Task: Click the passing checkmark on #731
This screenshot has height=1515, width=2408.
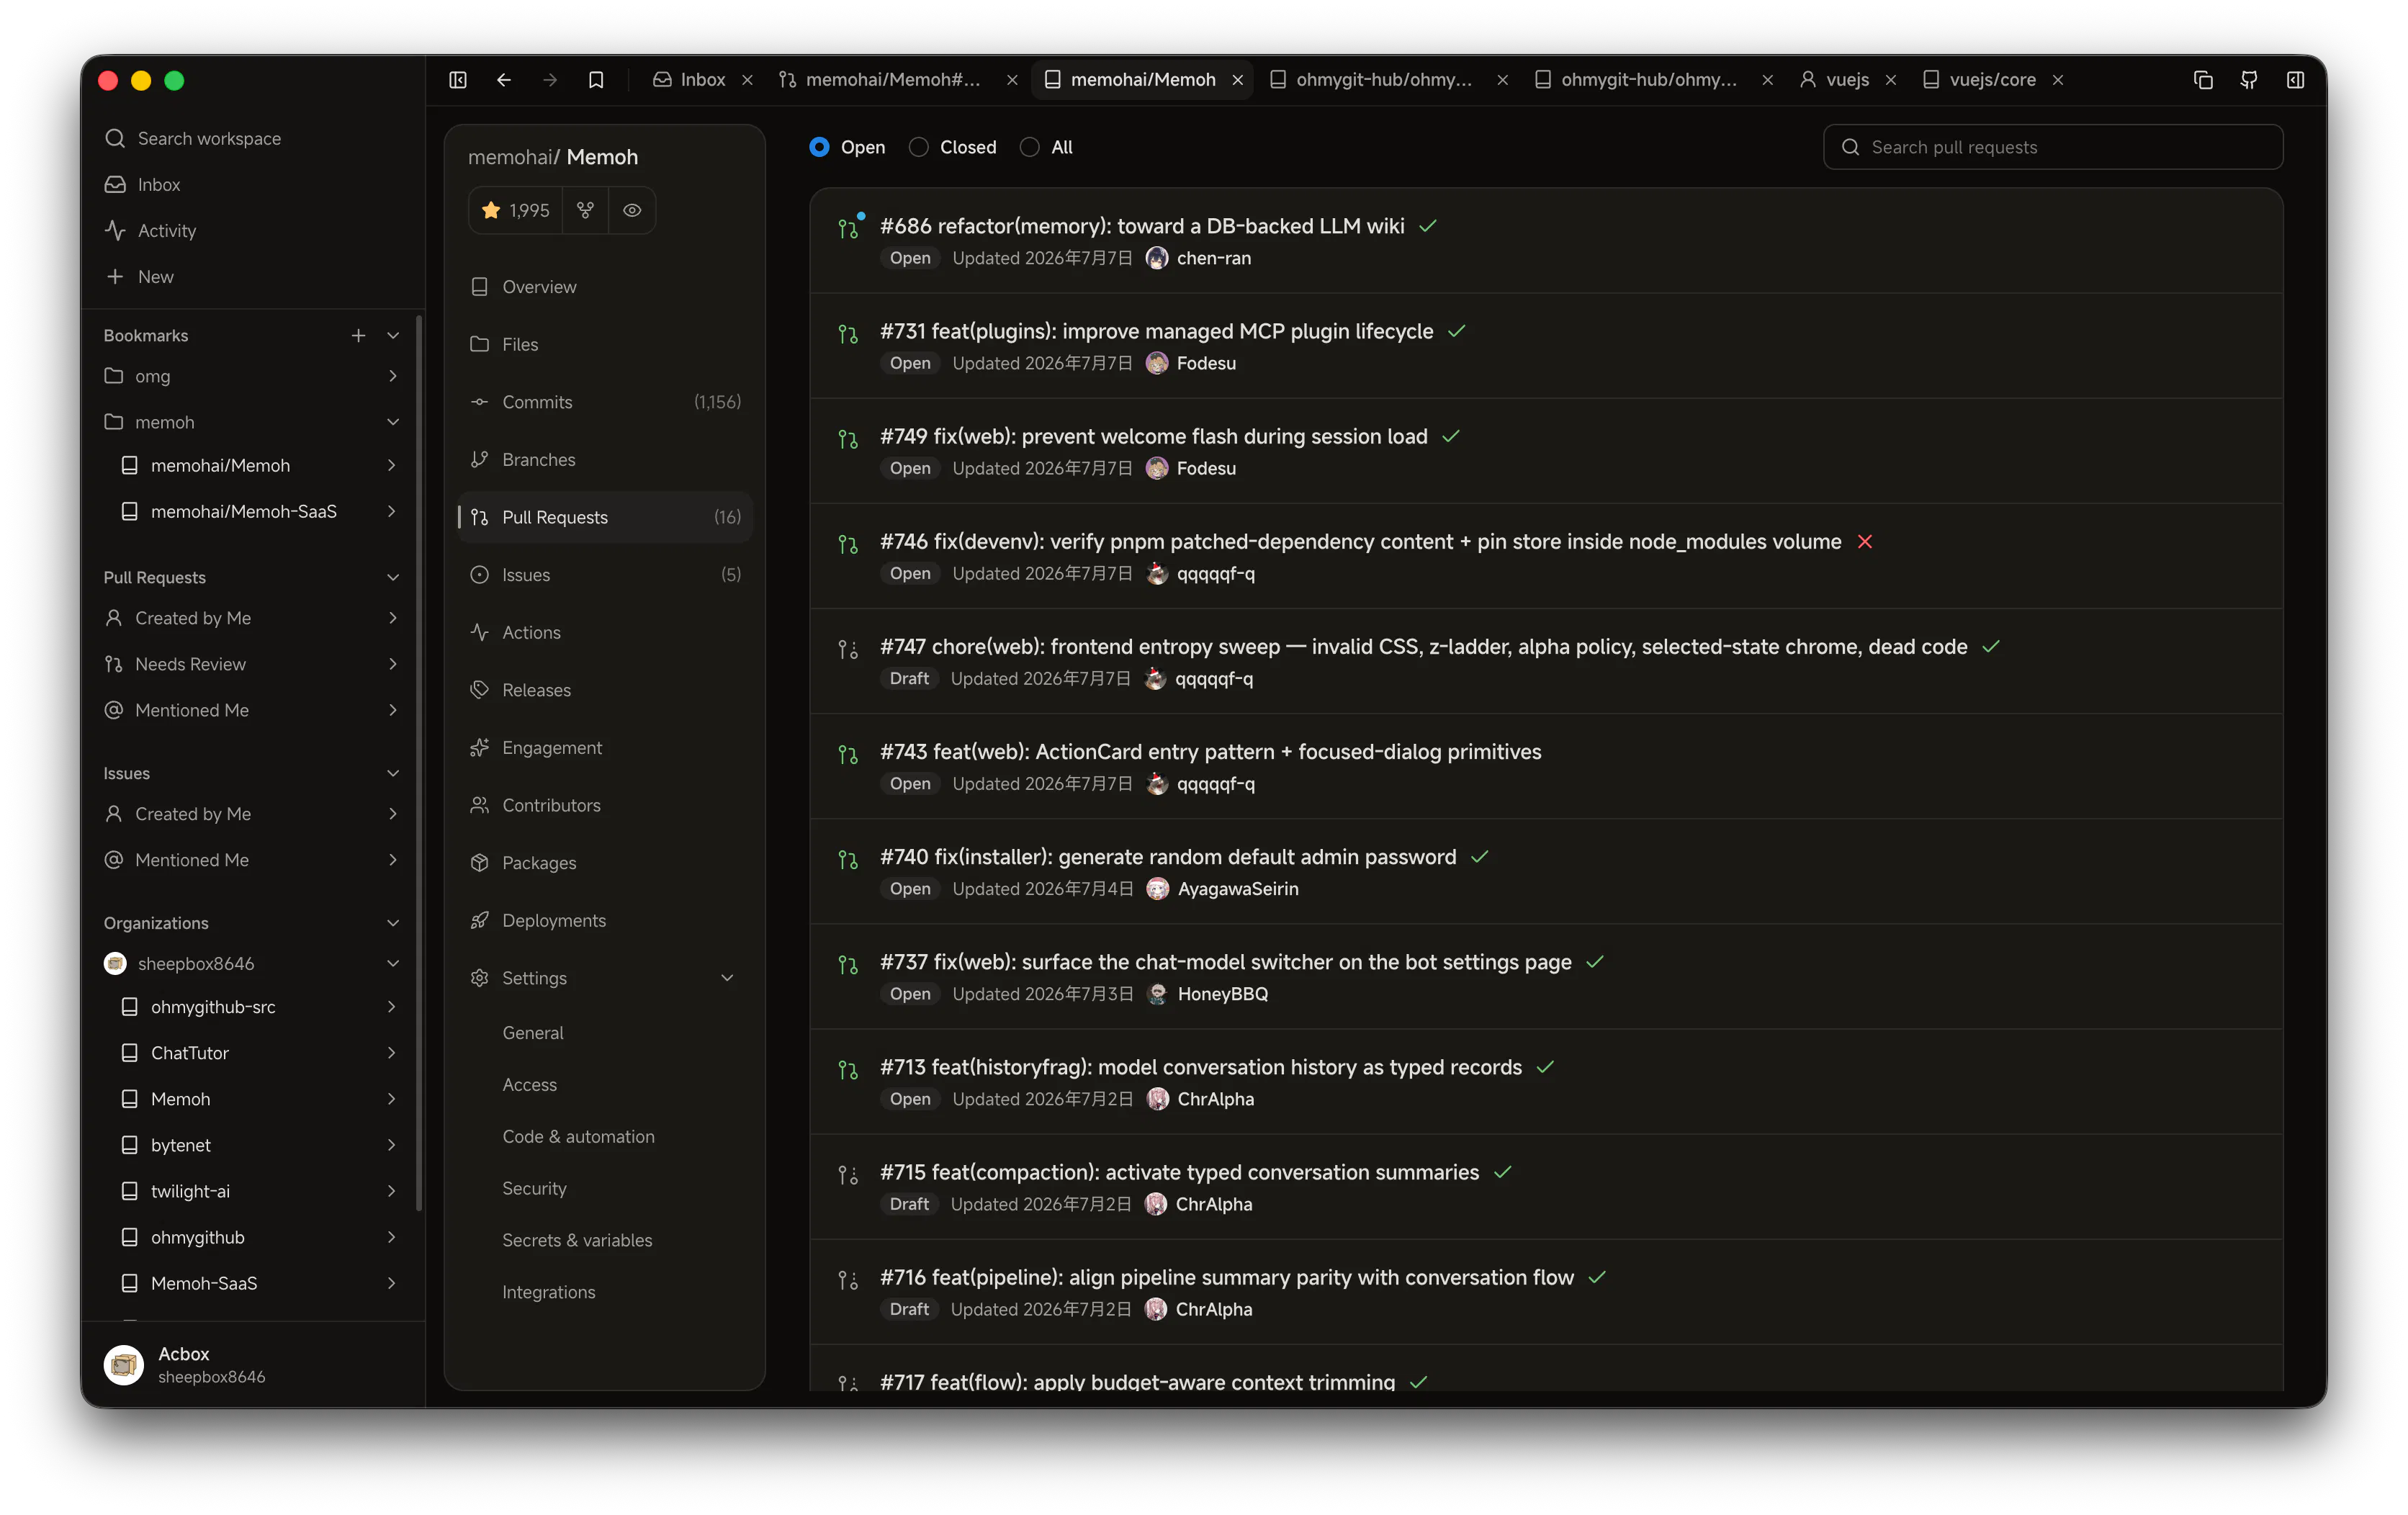Action: click(x=1456, y=331)
